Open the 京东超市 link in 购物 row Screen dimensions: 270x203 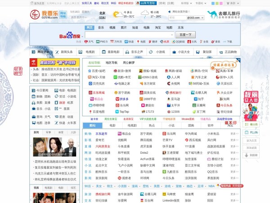pos(101,134)
